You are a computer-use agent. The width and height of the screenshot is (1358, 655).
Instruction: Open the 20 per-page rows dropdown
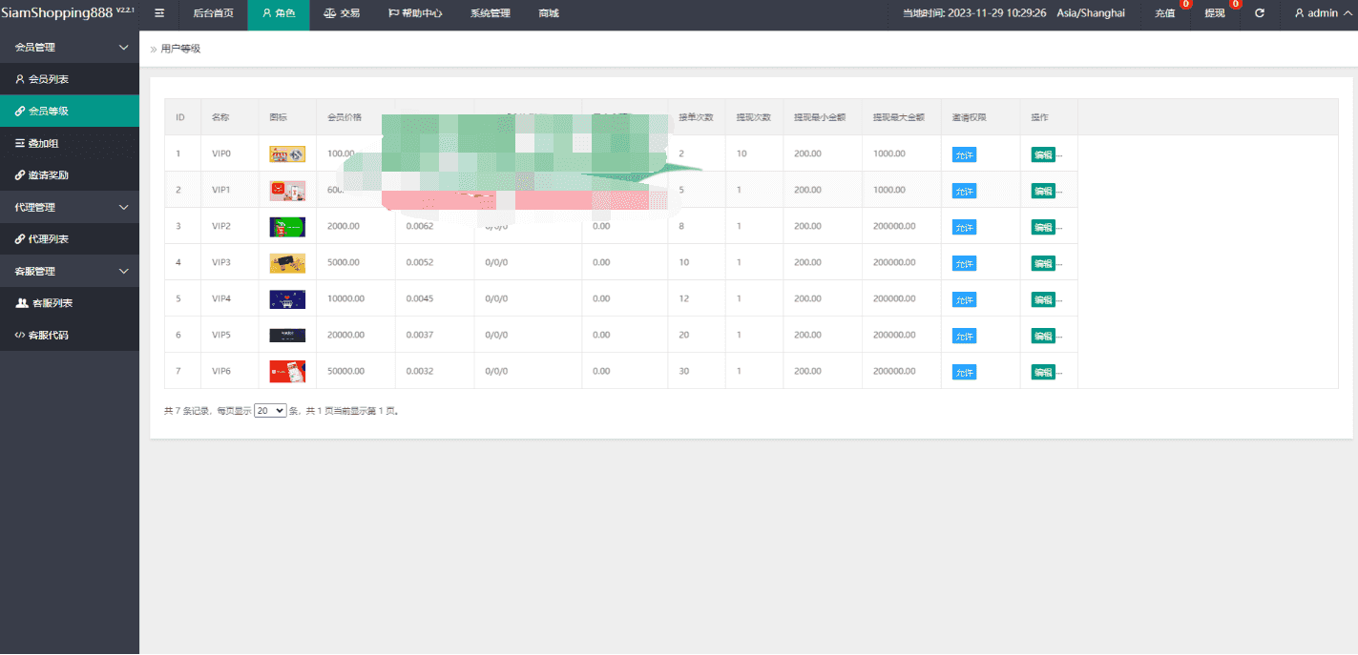(x=270, y=410)
